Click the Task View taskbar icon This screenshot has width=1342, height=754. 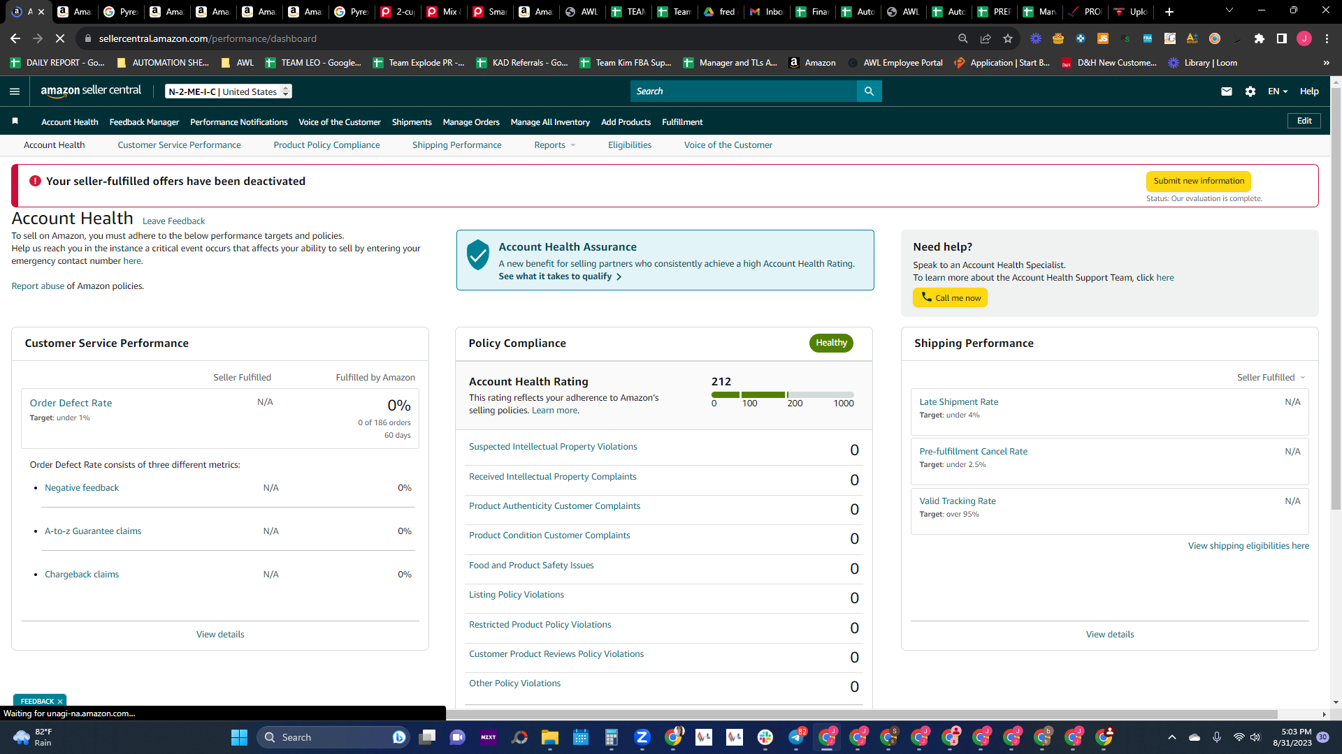coord(427,737)
